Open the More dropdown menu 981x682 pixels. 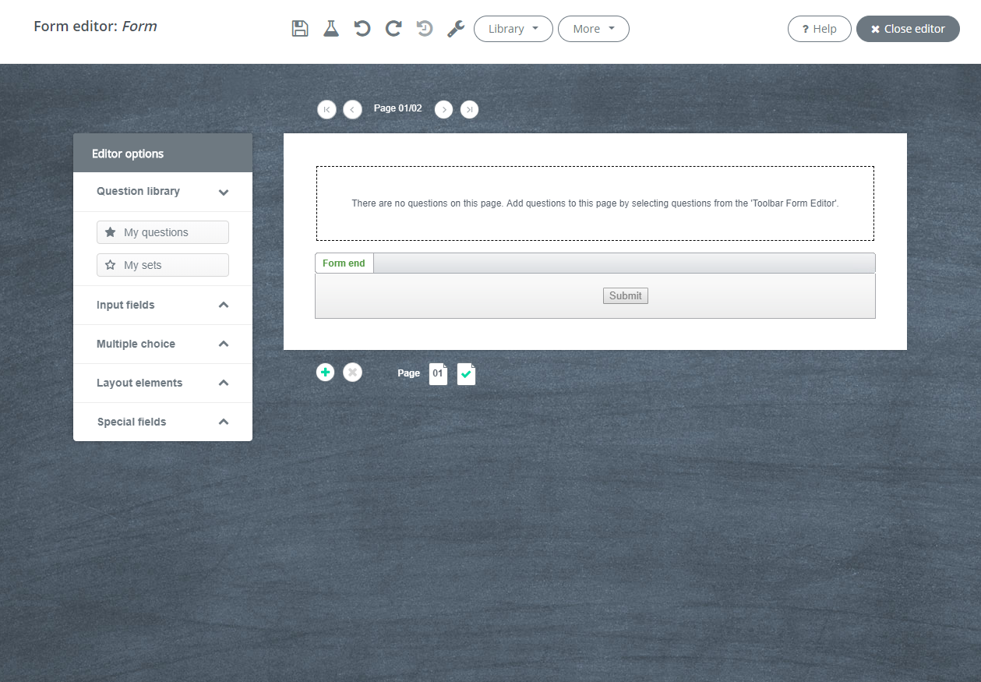593,29
